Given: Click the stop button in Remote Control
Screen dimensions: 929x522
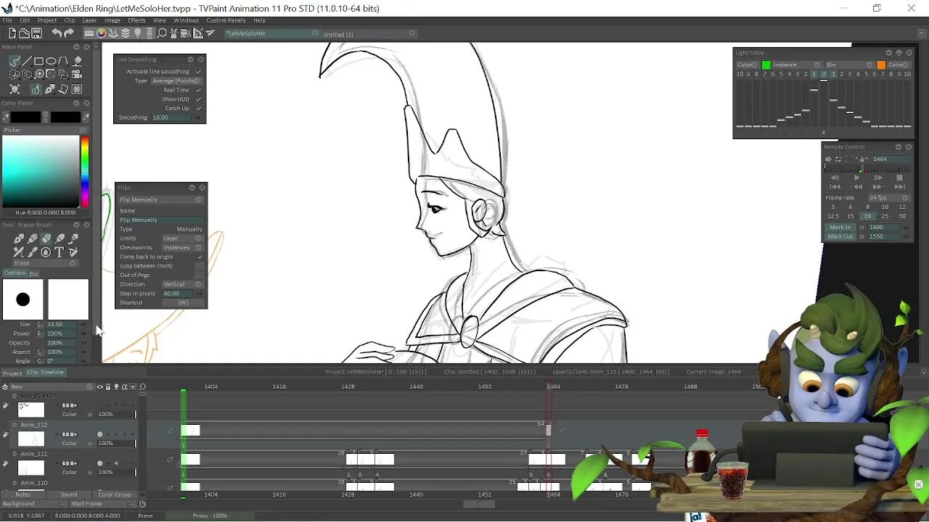Looking at the screenshot, I should point(899,178).
